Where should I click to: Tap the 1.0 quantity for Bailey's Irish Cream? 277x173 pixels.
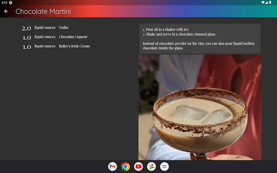tap(27, 47)
